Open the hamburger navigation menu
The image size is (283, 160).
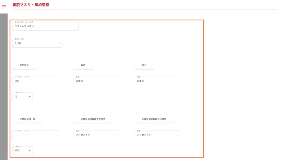[4, 7]
